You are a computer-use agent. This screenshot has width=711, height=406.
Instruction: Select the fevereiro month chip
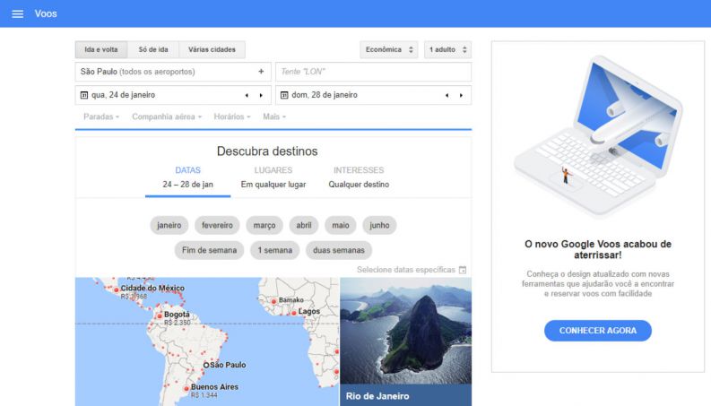(217, 225)
